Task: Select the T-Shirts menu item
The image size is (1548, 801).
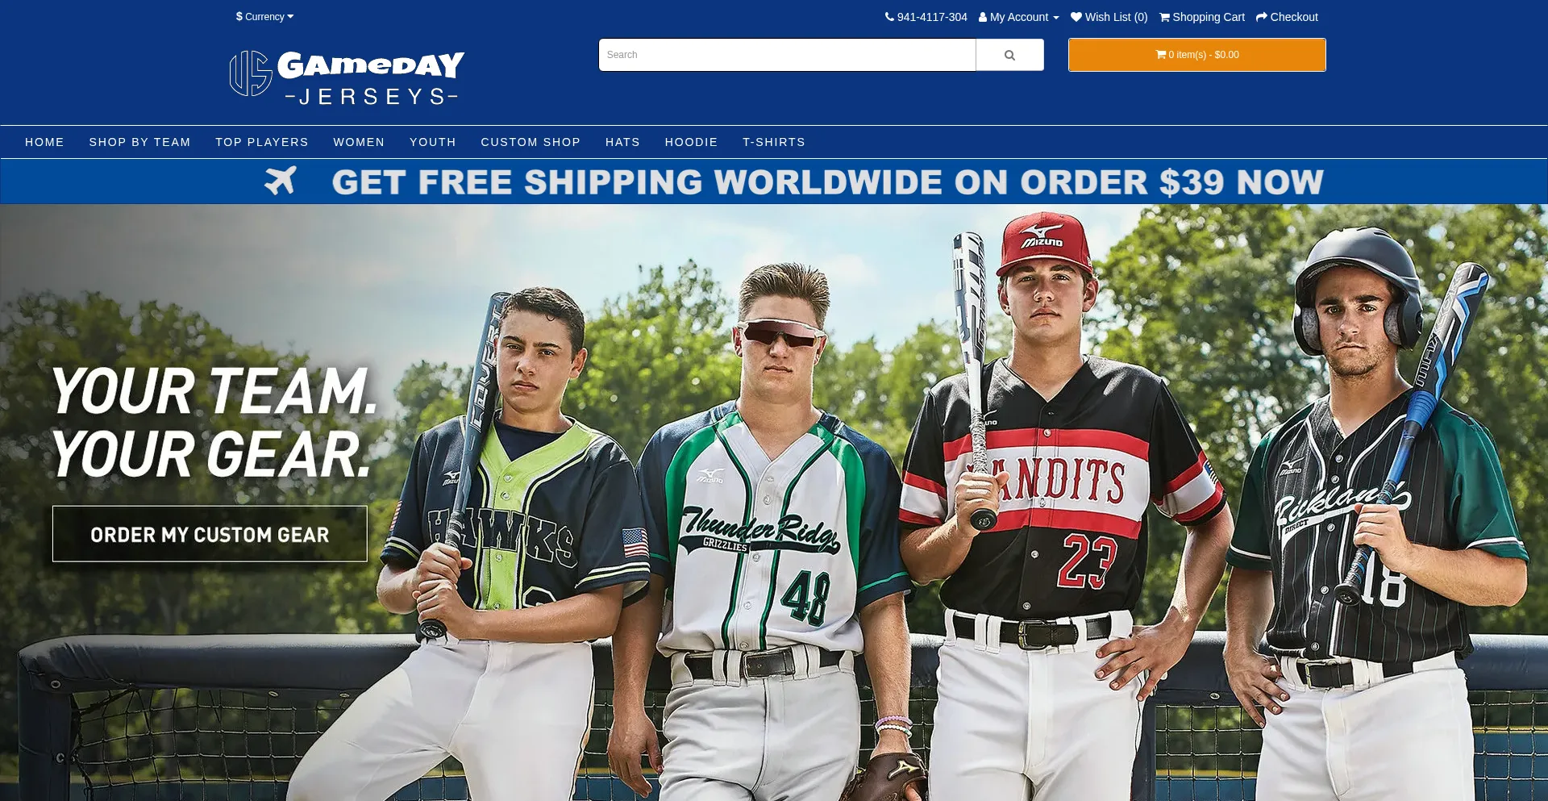Action: coord(774,142)
